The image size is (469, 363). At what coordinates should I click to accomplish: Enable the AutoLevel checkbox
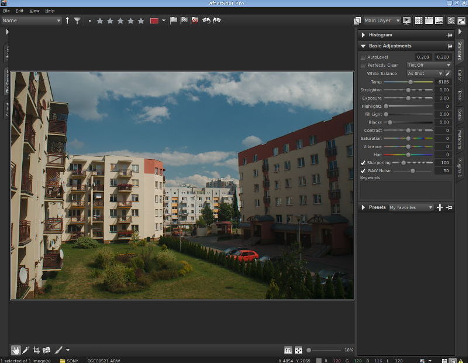[363, 57]
